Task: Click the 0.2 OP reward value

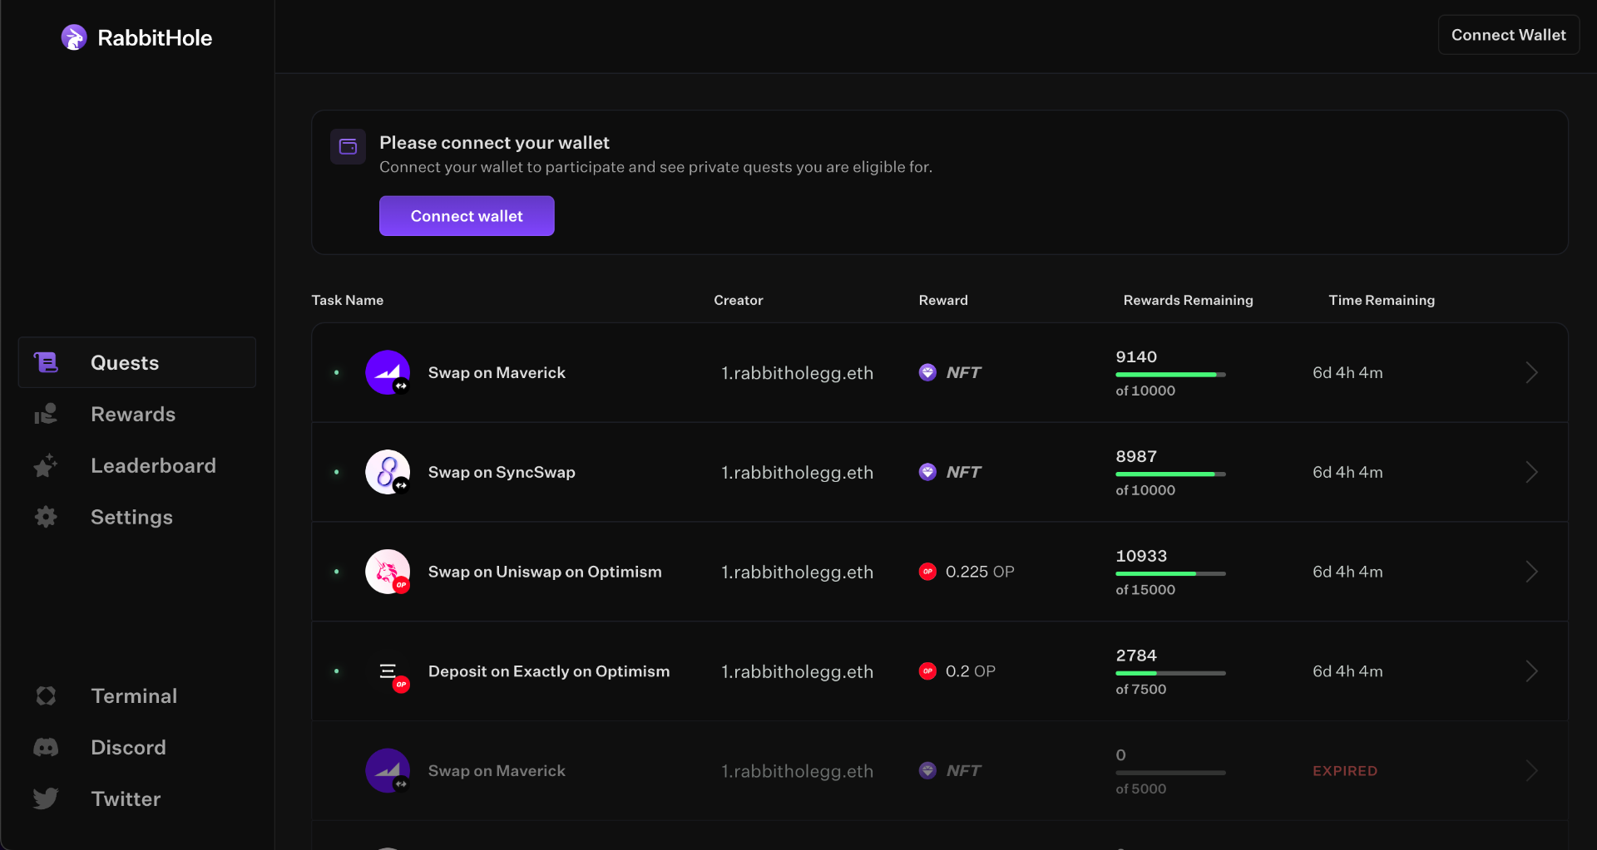Action: (970, 671)
